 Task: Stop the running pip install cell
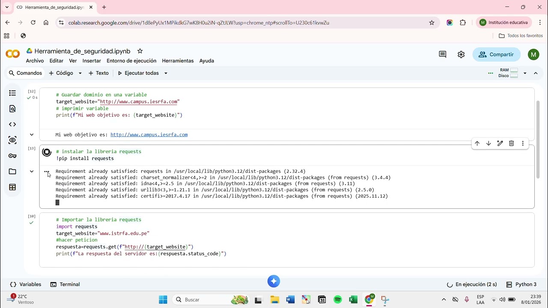tap(47, 152)
